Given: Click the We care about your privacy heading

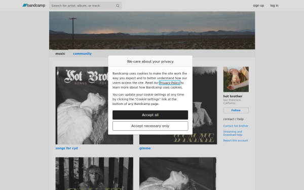Looking at the screenshot, I should point(150,61).
